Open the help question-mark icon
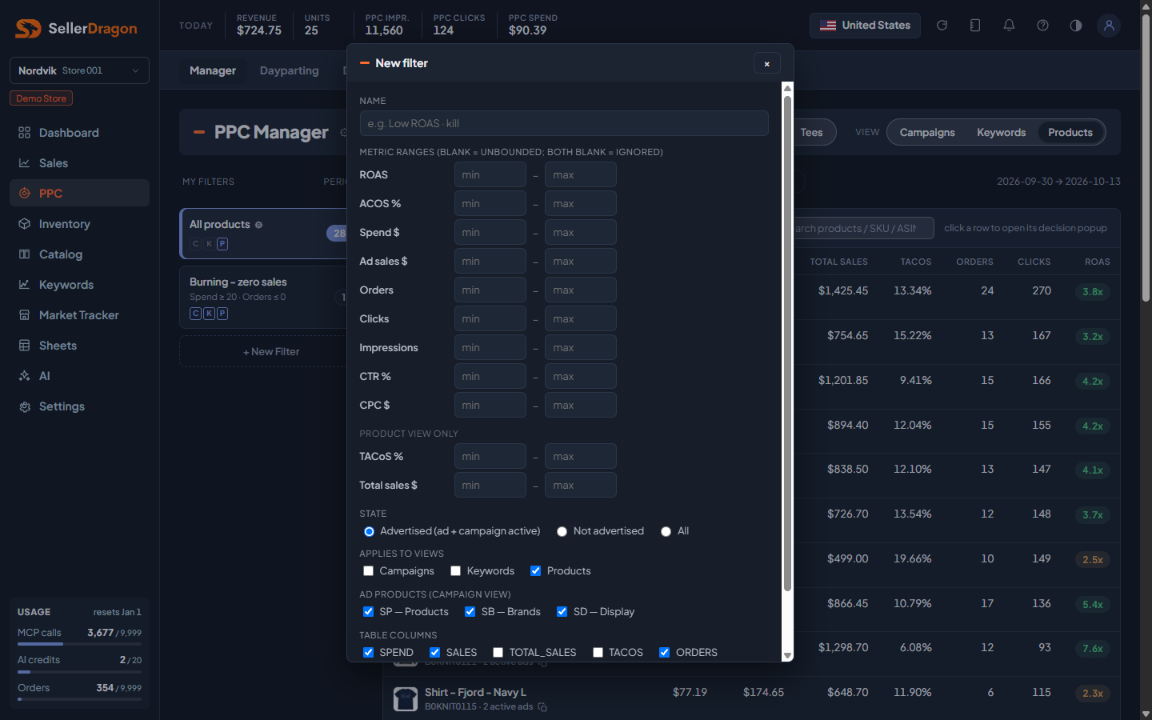This screenshot has width=1152, height=720. point(1042,26)
